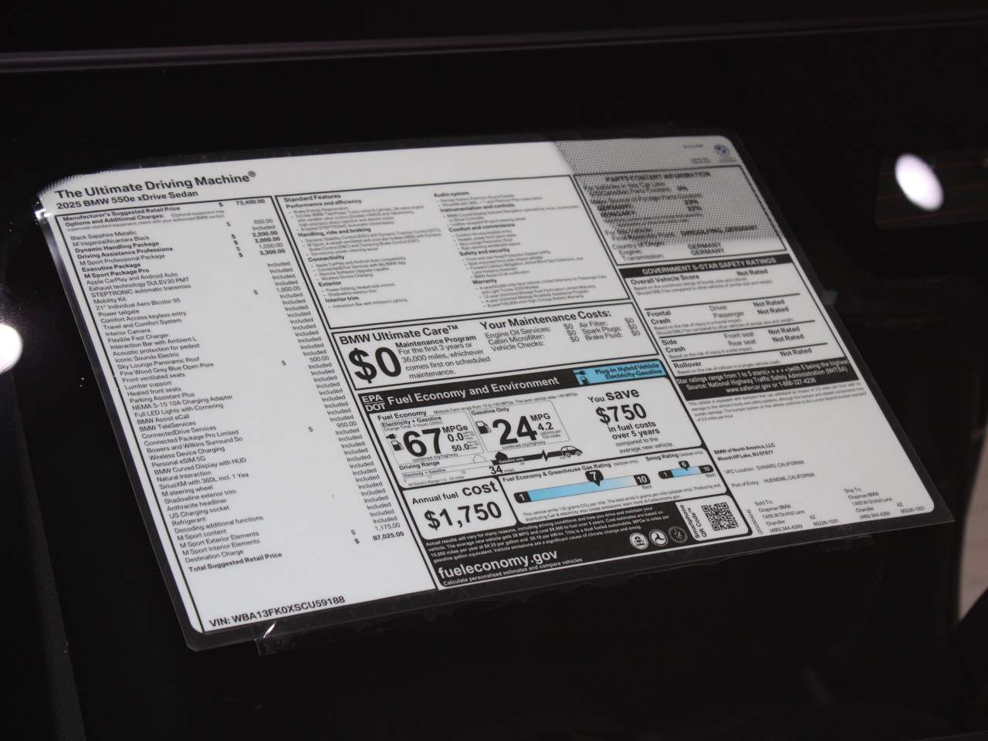Select 'BMW Assist eCall' line
Image resolution: width=988 pixels, height=741 pixels.
[163, 419]
